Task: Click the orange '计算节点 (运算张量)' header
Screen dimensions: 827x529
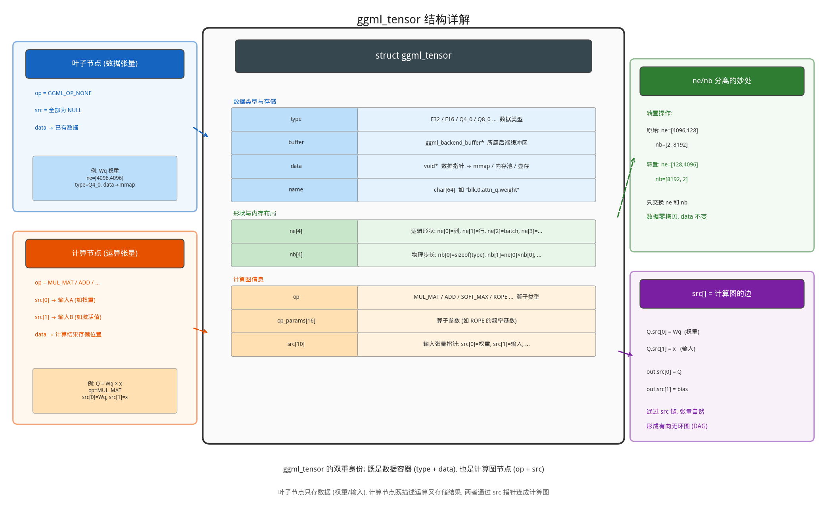Action: pyautogui.click(x=105, y=254)
